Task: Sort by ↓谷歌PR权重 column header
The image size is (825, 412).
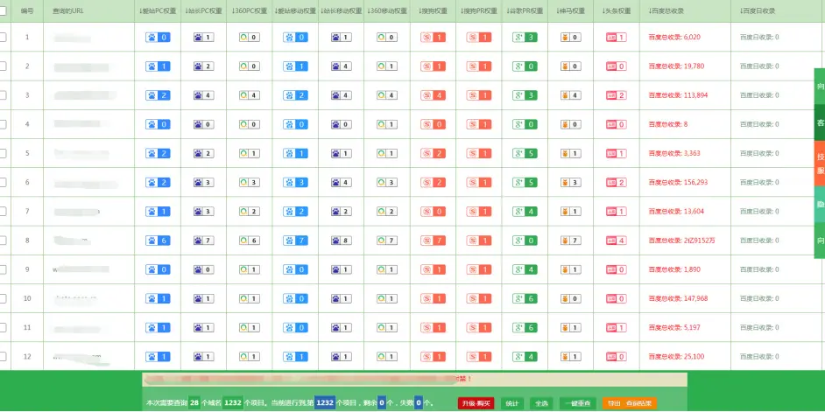Action: [x=525, y=10]
